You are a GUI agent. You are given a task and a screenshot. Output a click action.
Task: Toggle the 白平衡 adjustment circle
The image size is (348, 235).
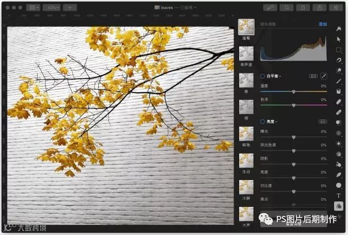(x=263, y=76)
